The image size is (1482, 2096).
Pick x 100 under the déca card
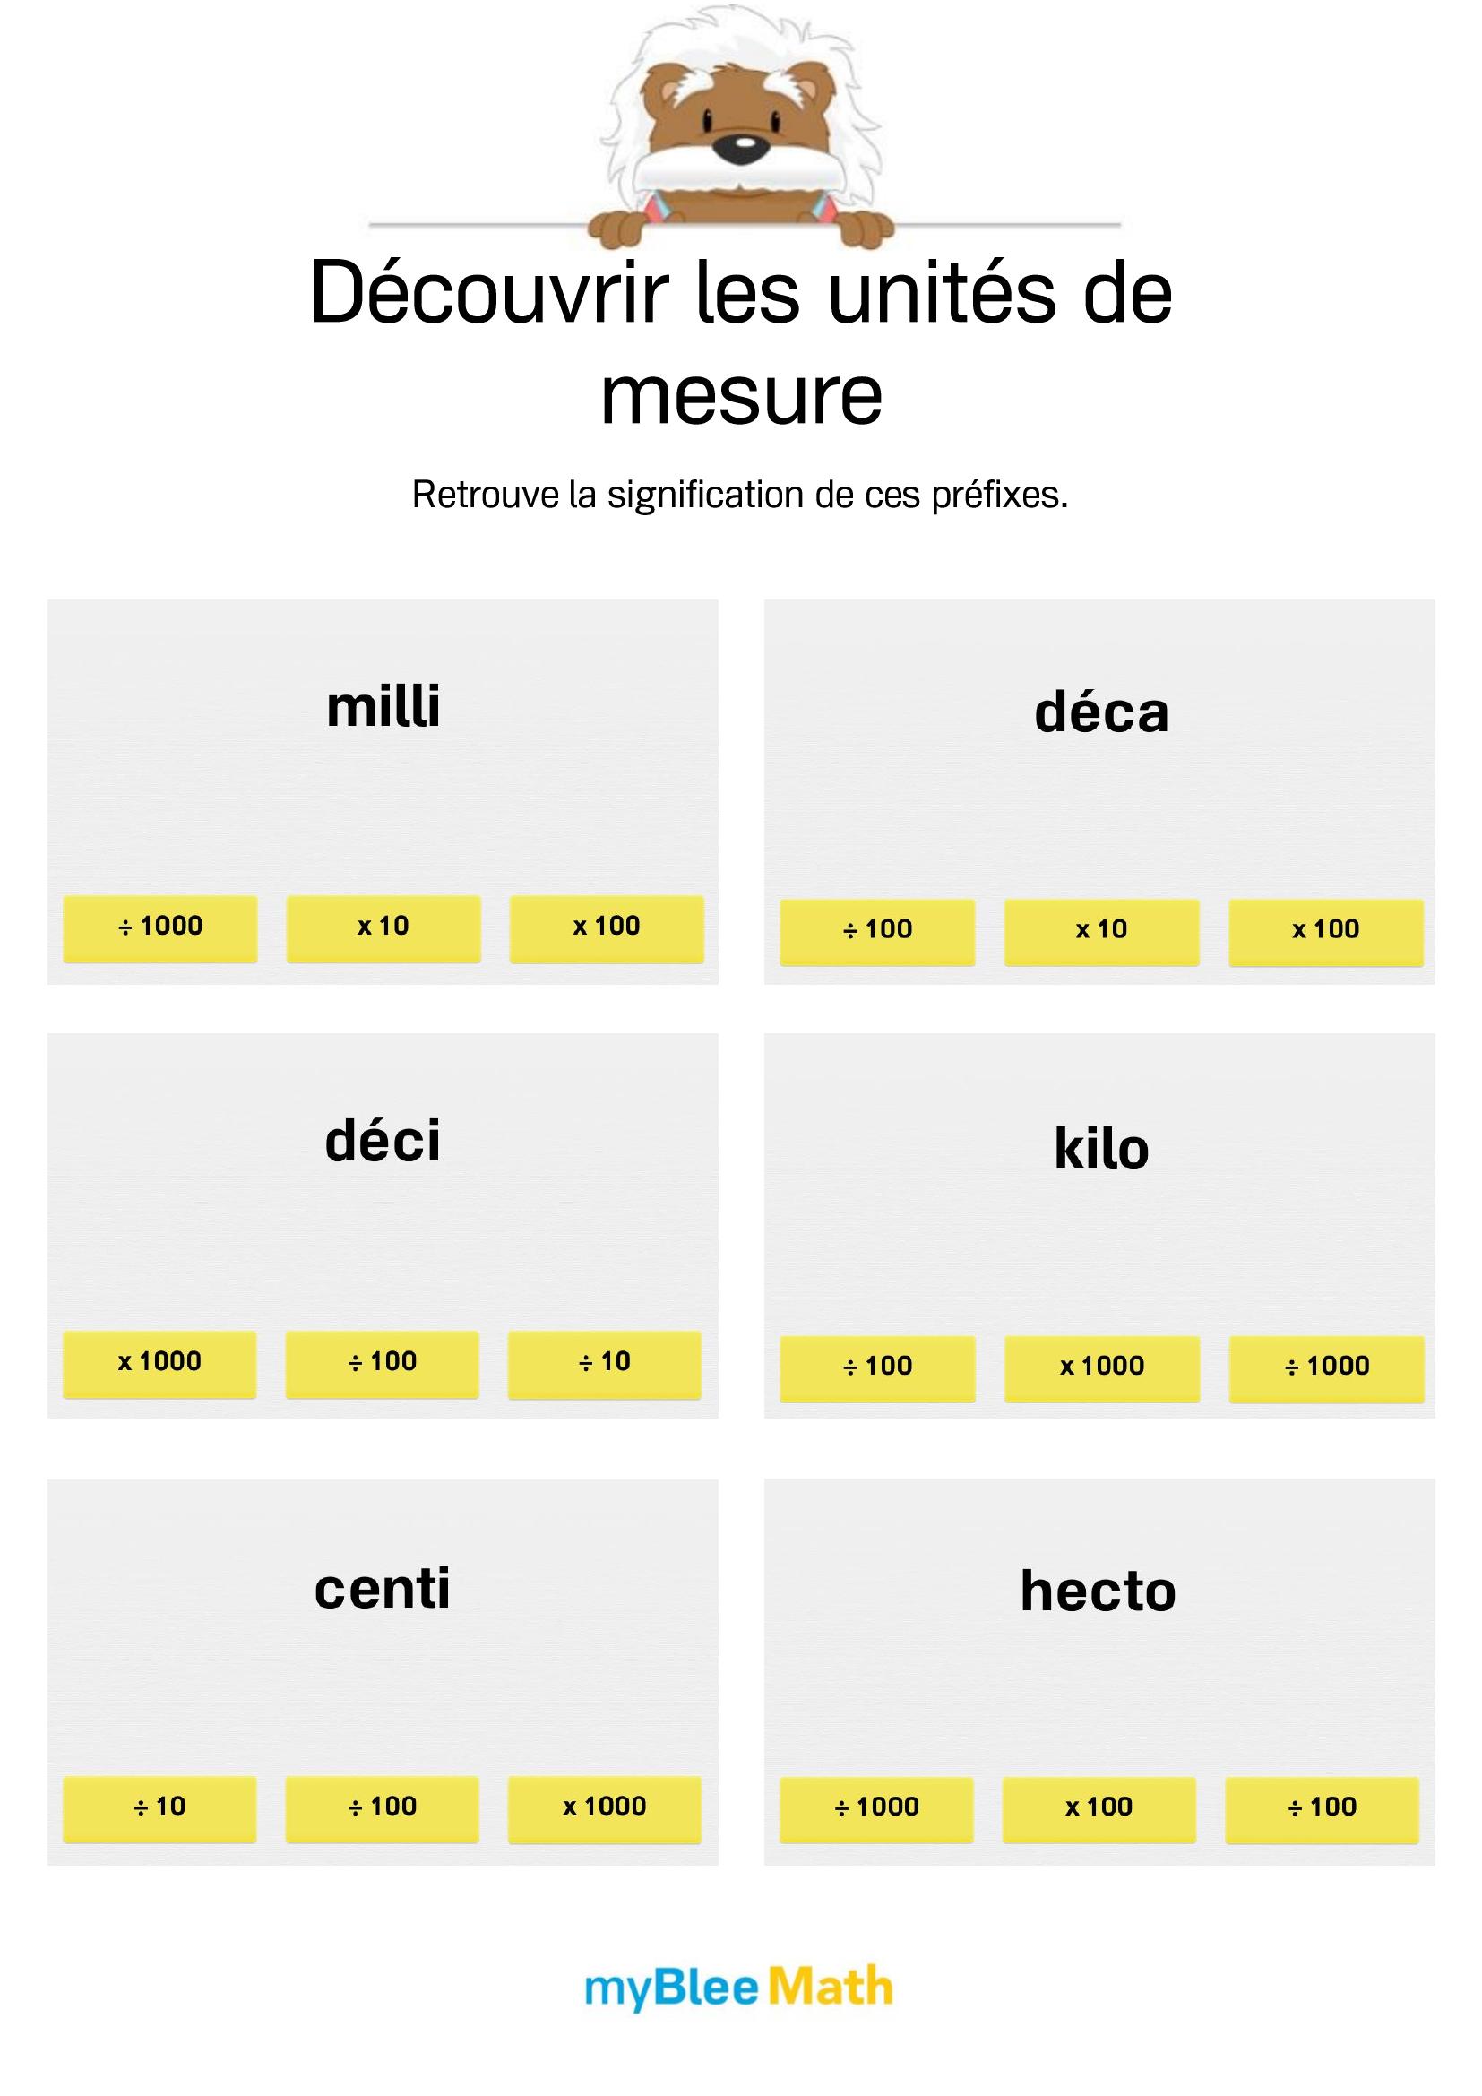[1326, 931]
